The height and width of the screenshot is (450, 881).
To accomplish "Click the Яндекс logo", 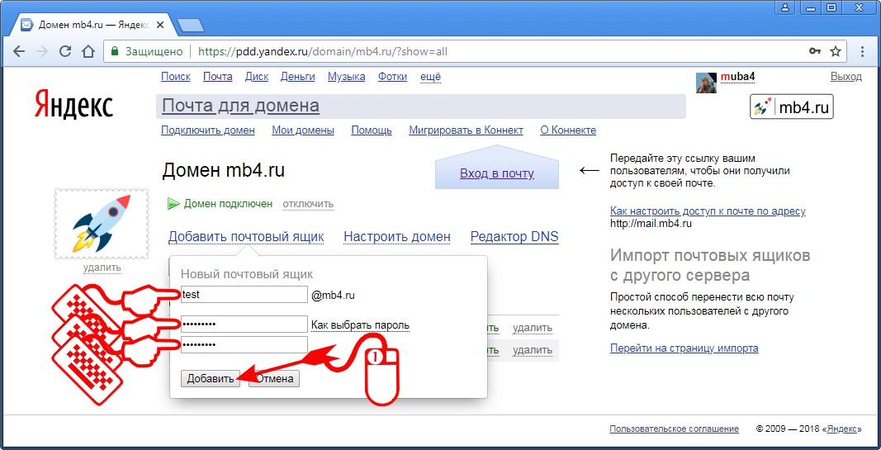I will 73,105.
